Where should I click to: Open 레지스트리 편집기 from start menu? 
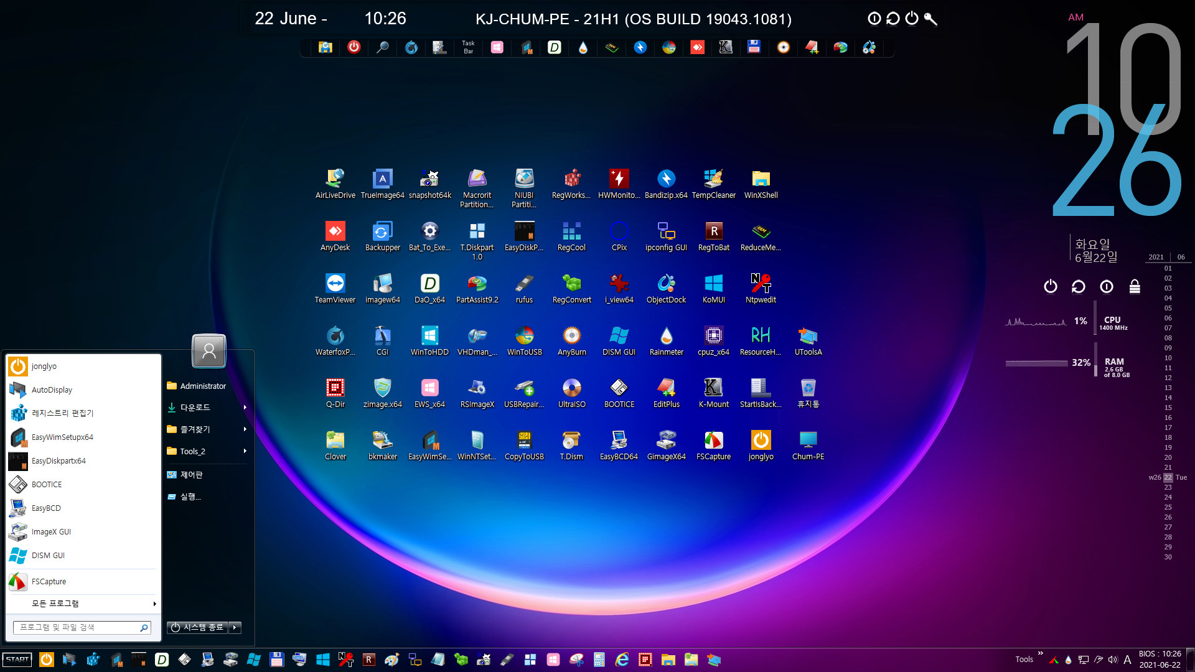pyautogui.click(x=82, y=413)
